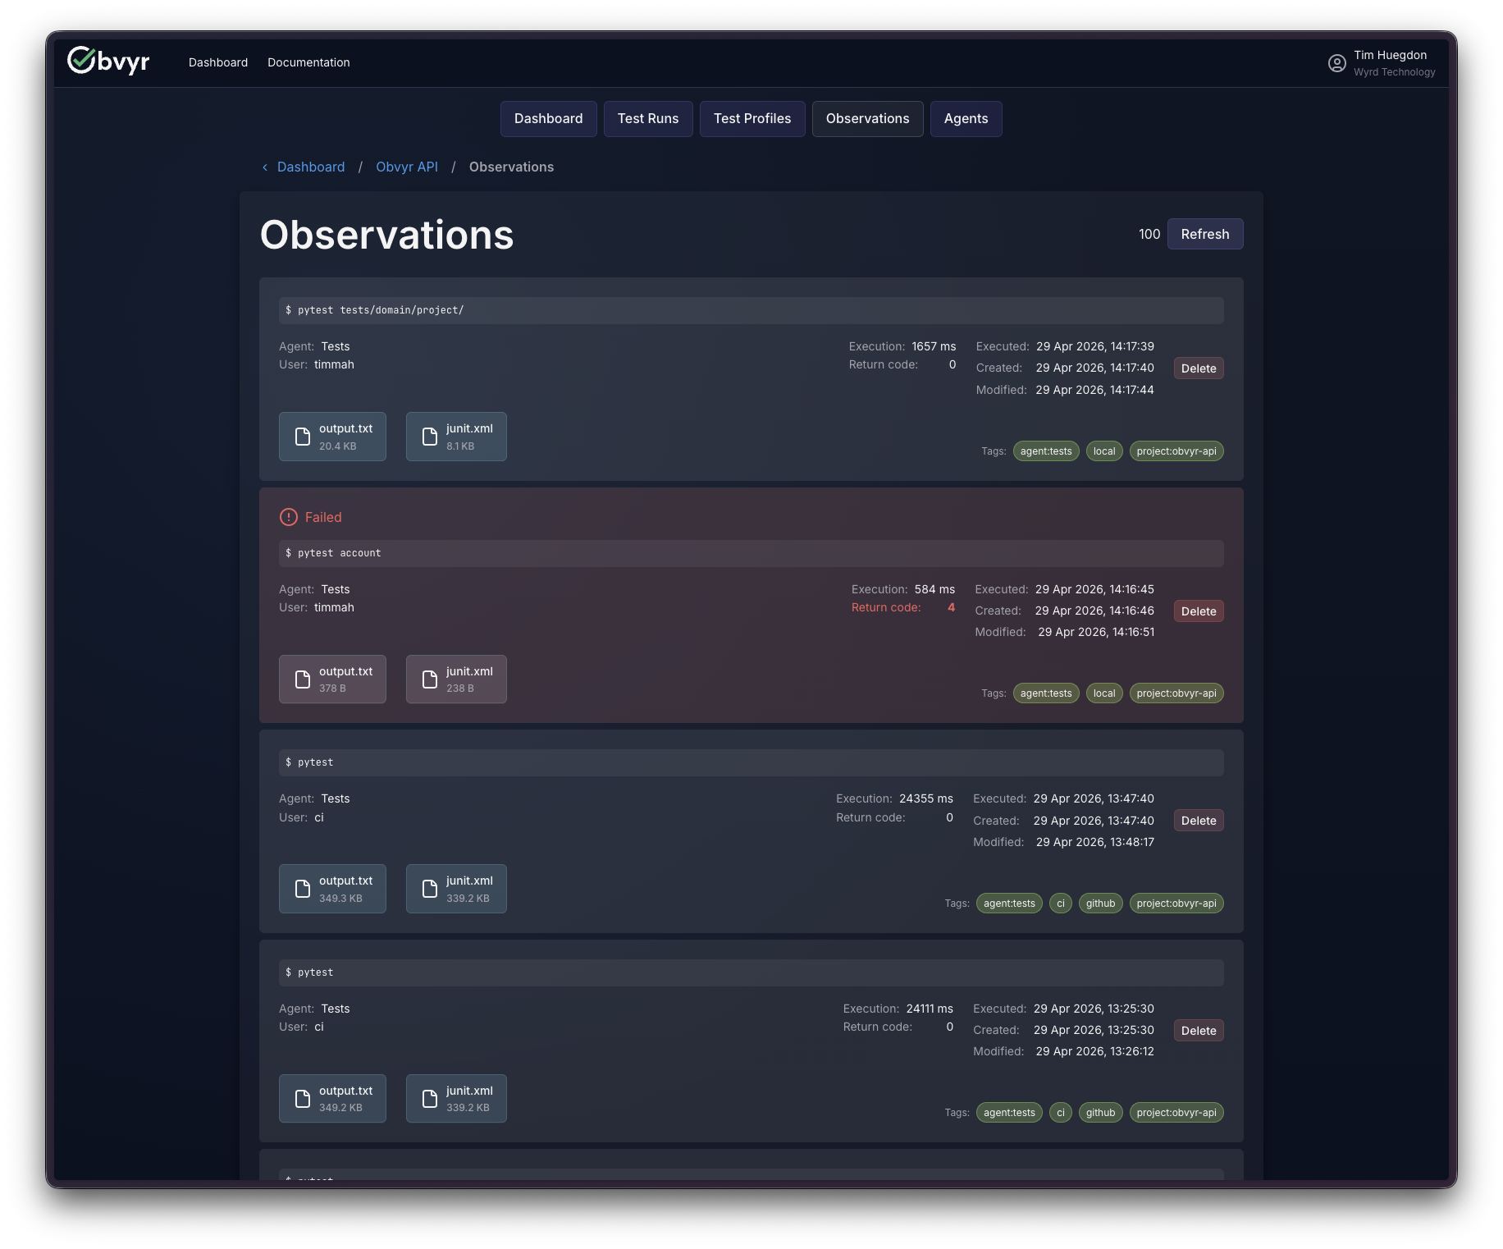Select the Observations tab
The image size is (1503, 1249).
pyautogui.click(x=868, y=119)
